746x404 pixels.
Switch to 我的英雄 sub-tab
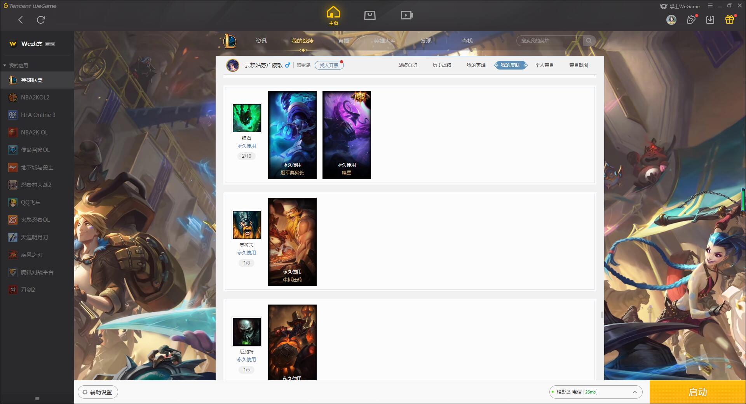[x=476, y=65]
